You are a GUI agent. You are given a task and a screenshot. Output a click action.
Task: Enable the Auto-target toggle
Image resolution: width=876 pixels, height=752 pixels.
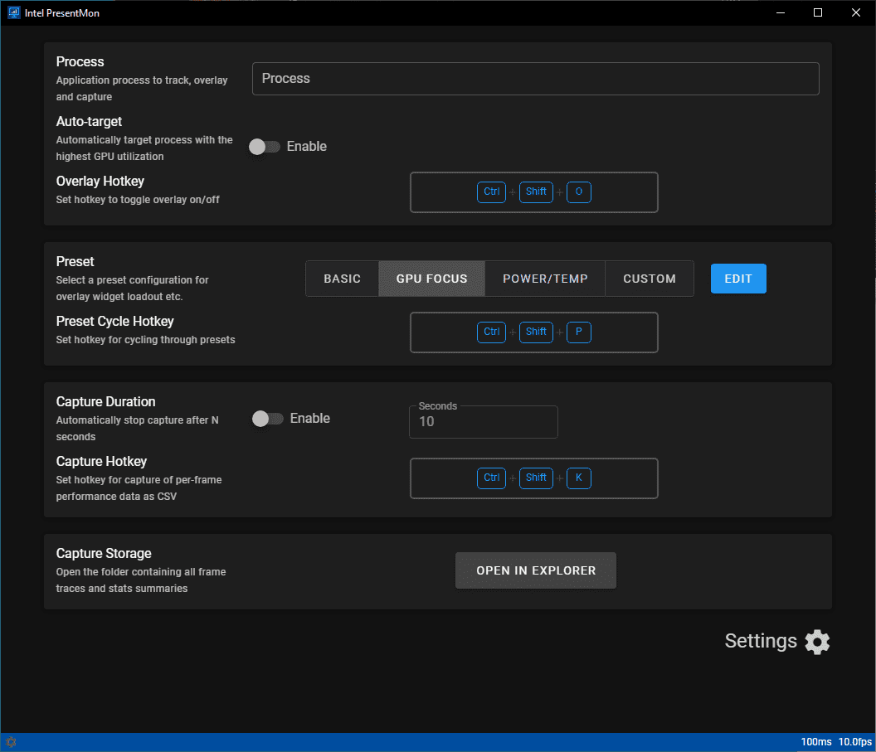[x=265, y=147]
